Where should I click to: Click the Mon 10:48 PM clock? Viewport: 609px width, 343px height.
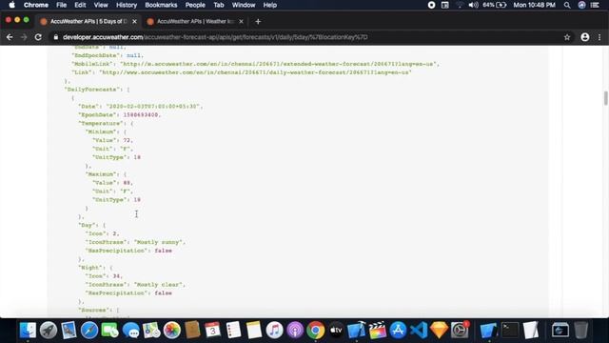pyautogui.click(x=534, y=5)
